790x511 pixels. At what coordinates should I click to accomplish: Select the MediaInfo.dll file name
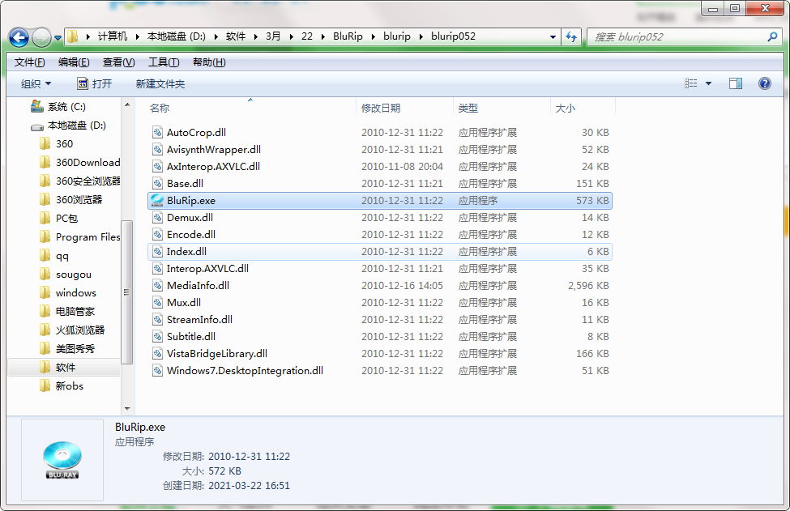pos(198,285)
